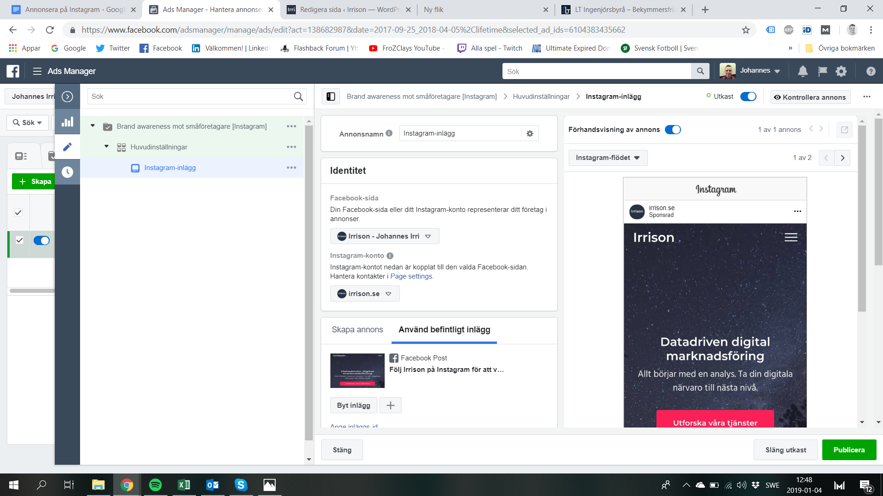Open the clock history icon in sidebar

(67, 172)
